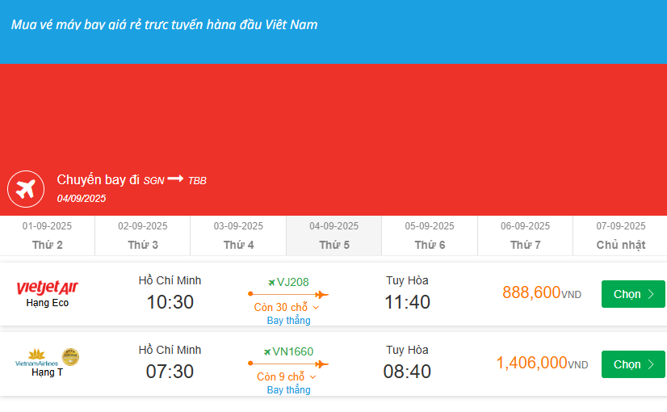Choose the 05-09-2025 Thứ 6 date tab

coord(430,235)
